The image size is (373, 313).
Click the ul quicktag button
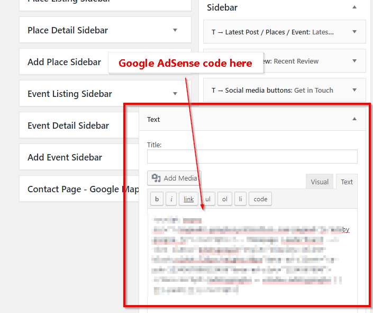[x=208, y=199]
